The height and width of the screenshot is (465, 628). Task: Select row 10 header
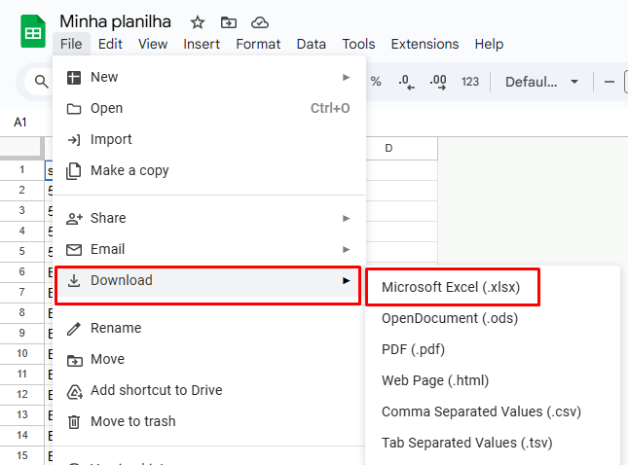coord(22,353)
